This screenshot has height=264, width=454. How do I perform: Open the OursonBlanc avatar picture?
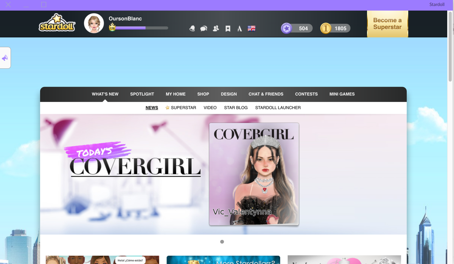tap(94, 23)
